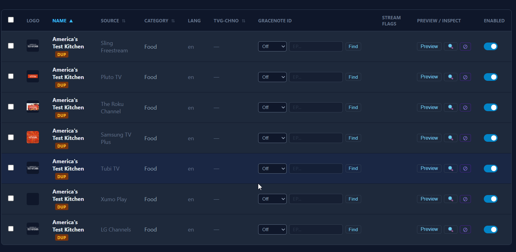Screen dimensions: 516x252
Task: Click magnifier inspect icon for Tubi TV row
Action: click(x=450, y=168)
